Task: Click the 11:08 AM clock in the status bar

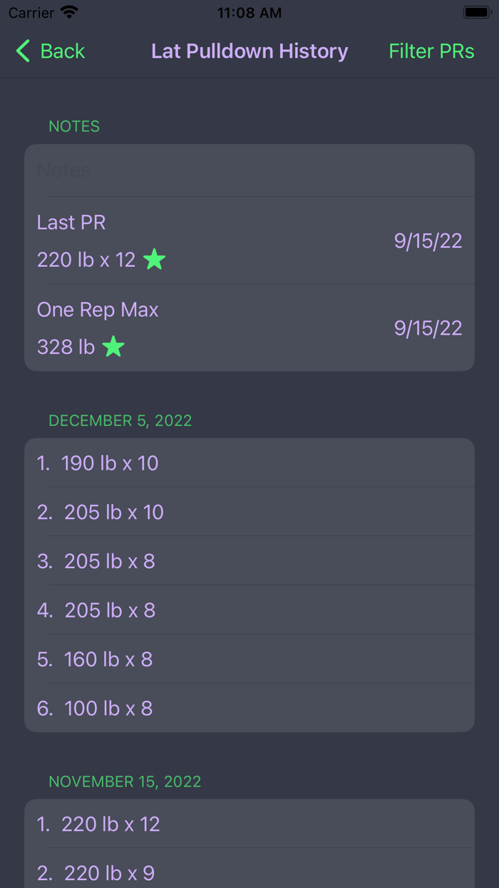Action: [249, 11]
